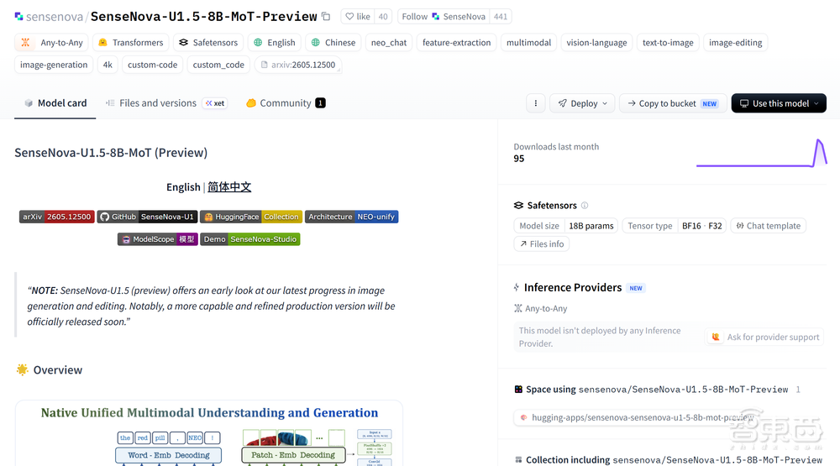Click the SenseNova-U1.5-8B-MoT (Preview) heading
This screenshot has width=840, height=466.
pos(111,153)
